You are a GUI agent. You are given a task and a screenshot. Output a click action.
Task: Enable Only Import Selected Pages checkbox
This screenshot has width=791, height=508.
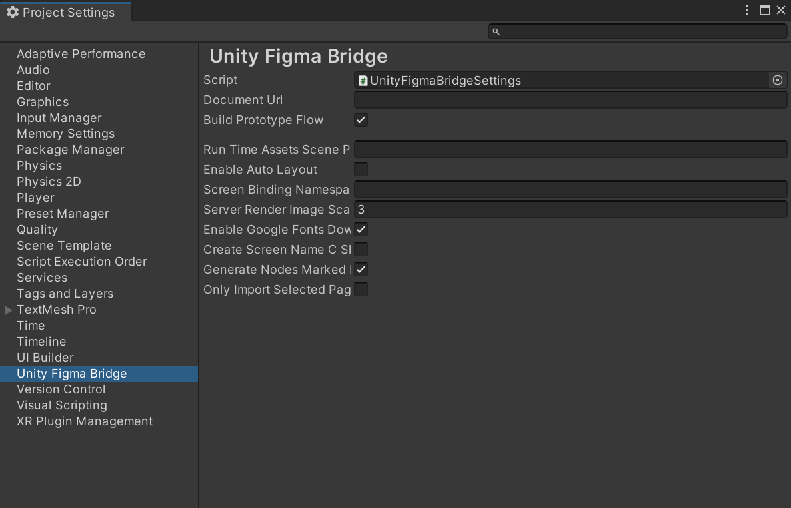tap(361, 289)
